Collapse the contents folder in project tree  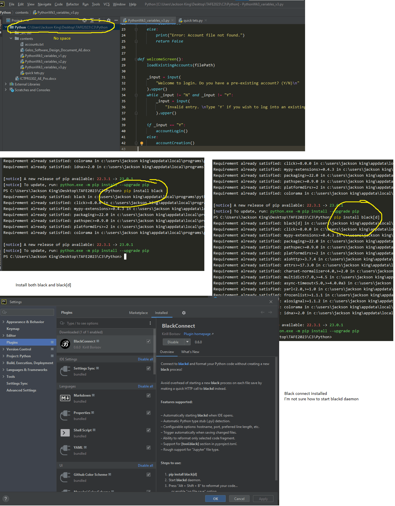pos(11,38)
